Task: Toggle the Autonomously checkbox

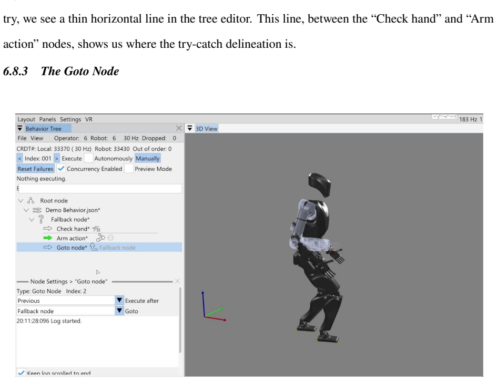Action: (88, 158)
